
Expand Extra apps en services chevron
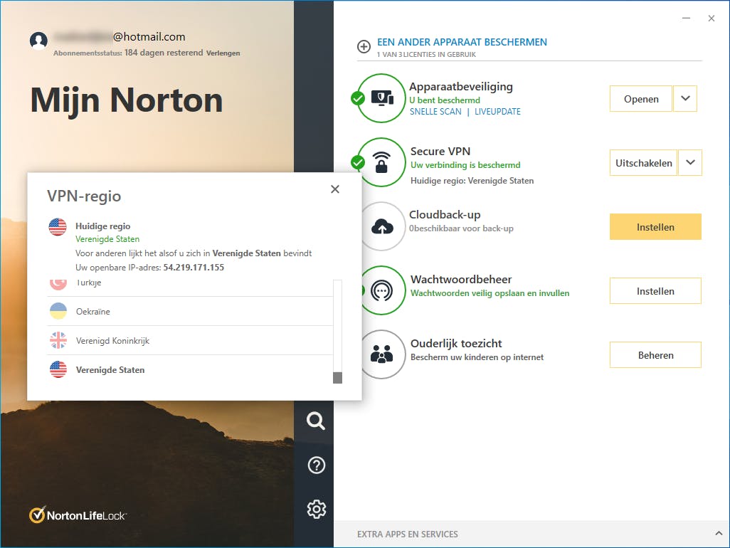pyautogui.click(x=719, y=534)
